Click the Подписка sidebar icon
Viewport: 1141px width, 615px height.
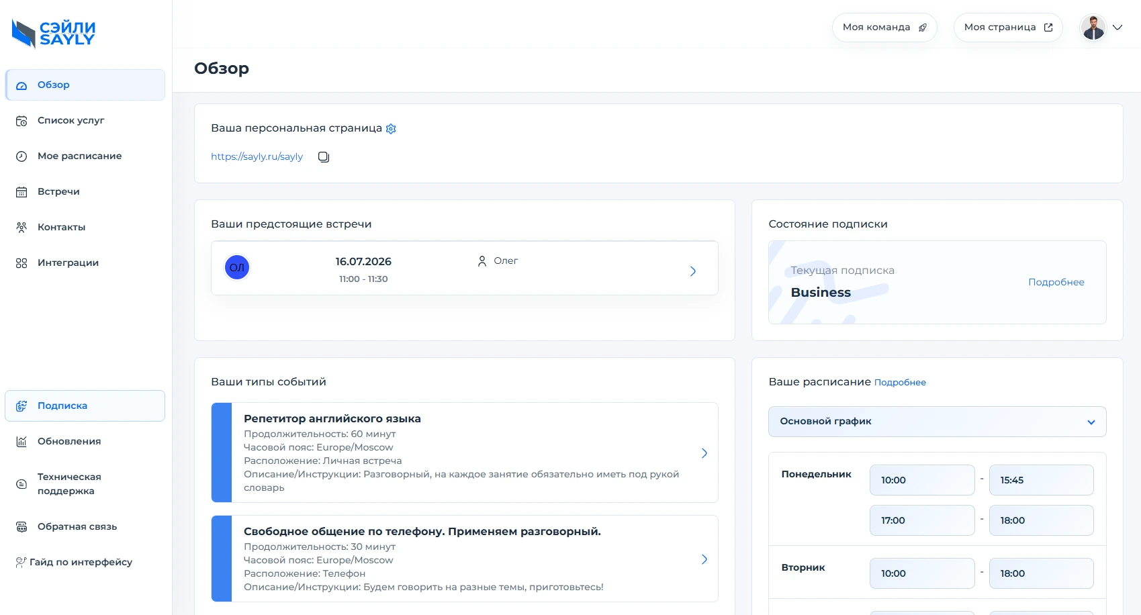click(21, 406)
